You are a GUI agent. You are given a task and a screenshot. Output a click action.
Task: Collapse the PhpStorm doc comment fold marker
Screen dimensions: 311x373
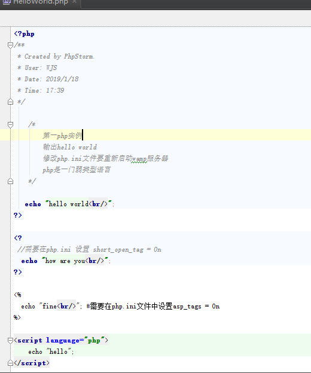(10, 45)
